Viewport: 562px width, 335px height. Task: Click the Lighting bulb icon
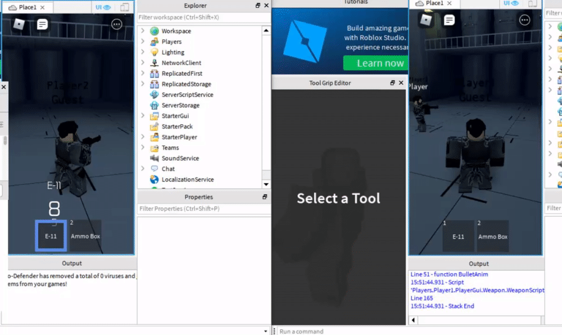(155, 52)
